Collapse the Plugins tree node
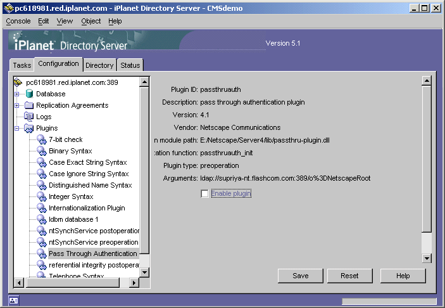 (16, 129)
